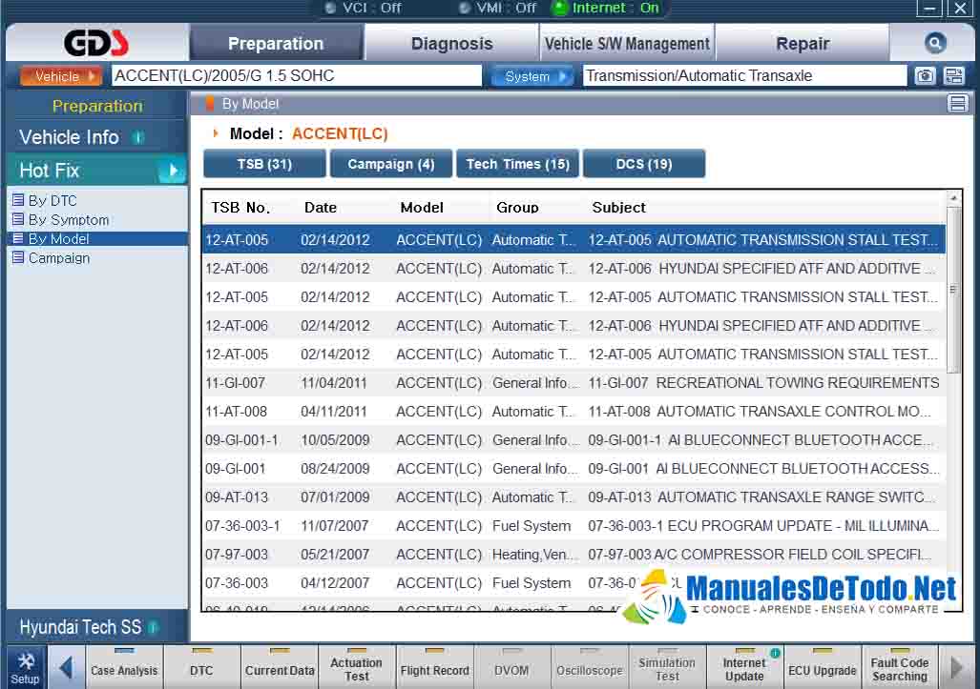Select By Symptom in sidebar

pyautogui.click(x=69, y=220)
